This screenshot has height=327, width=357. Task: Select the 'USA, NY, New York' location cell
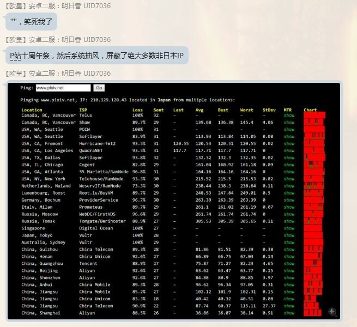[x=43, y=179]
